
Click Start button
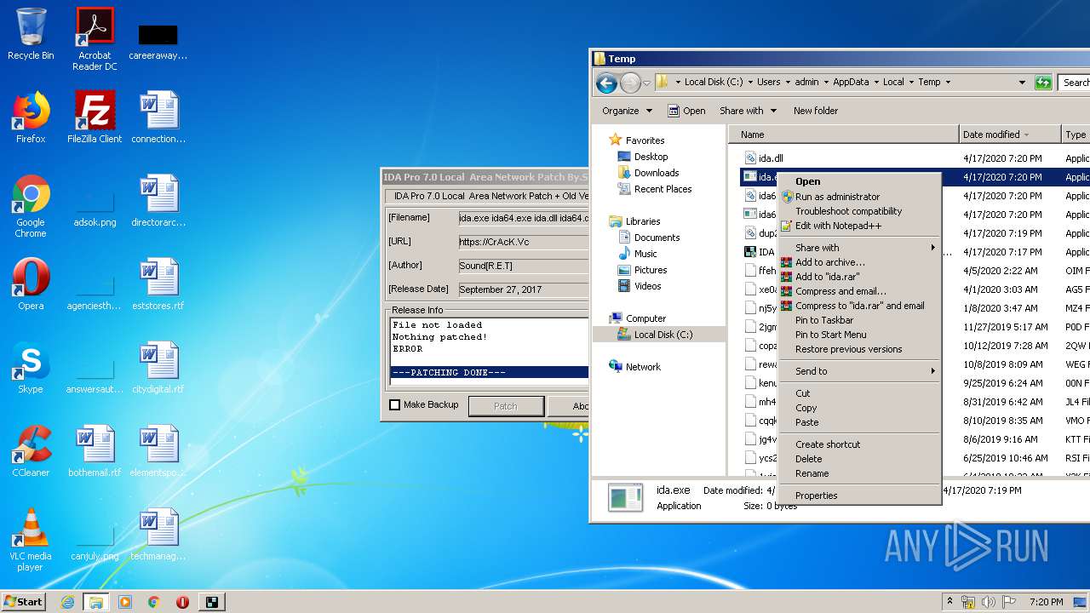24,602
